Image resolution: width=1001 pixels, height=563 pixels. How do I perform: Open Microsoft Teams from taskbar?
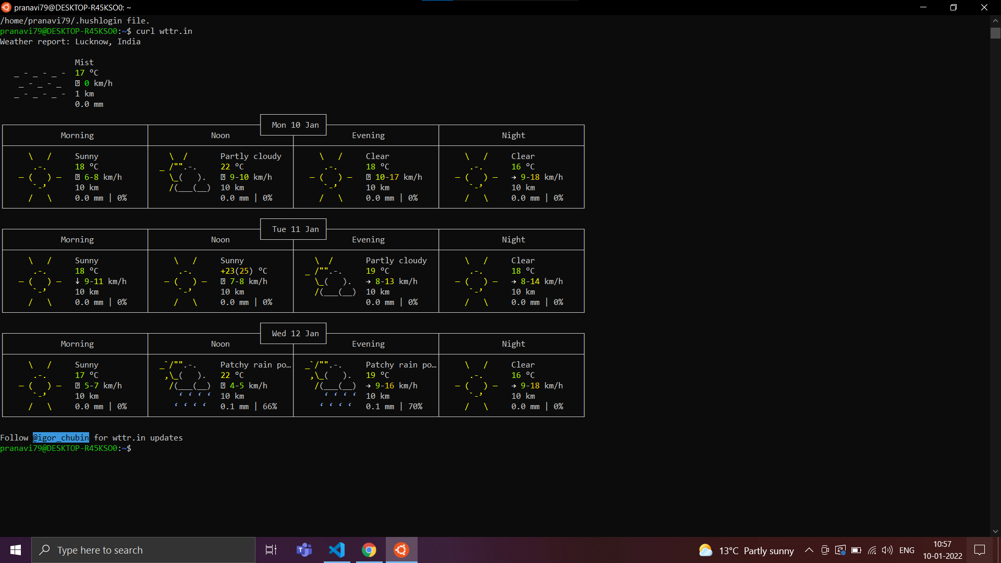304,550
